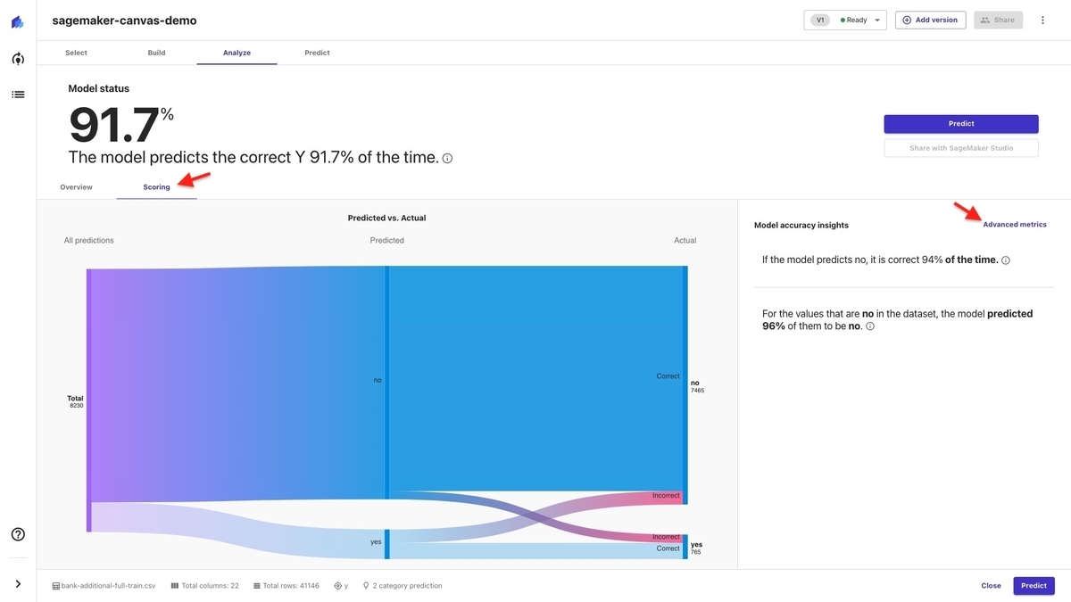Open the V1 Ready version dropdown
This screenshot has width=1071, height=602.
click(844, 20)
